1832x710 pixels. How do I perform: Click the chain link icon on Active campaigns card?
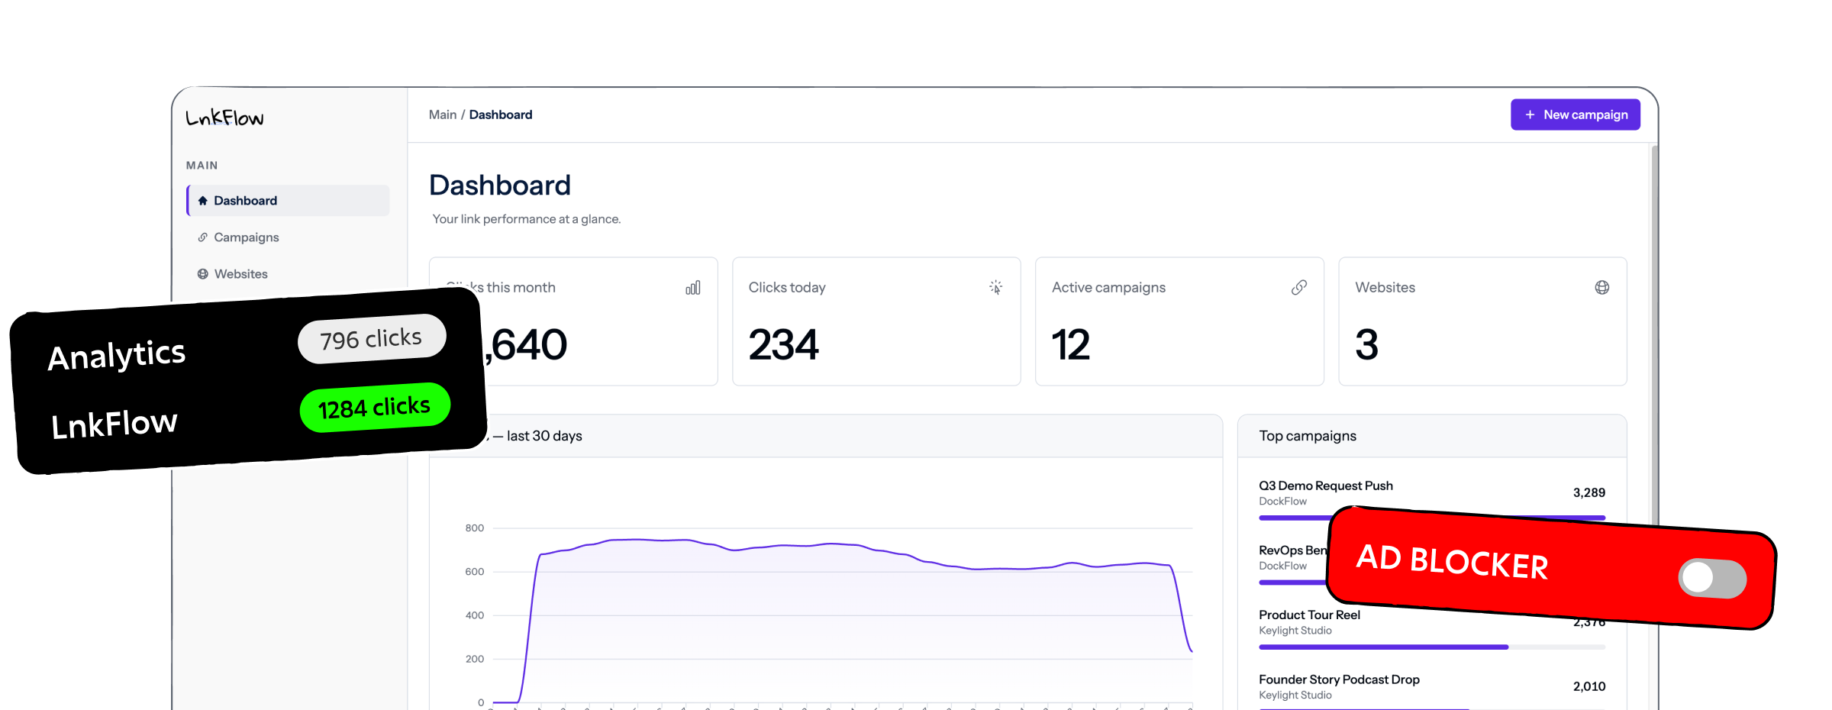1299,288
